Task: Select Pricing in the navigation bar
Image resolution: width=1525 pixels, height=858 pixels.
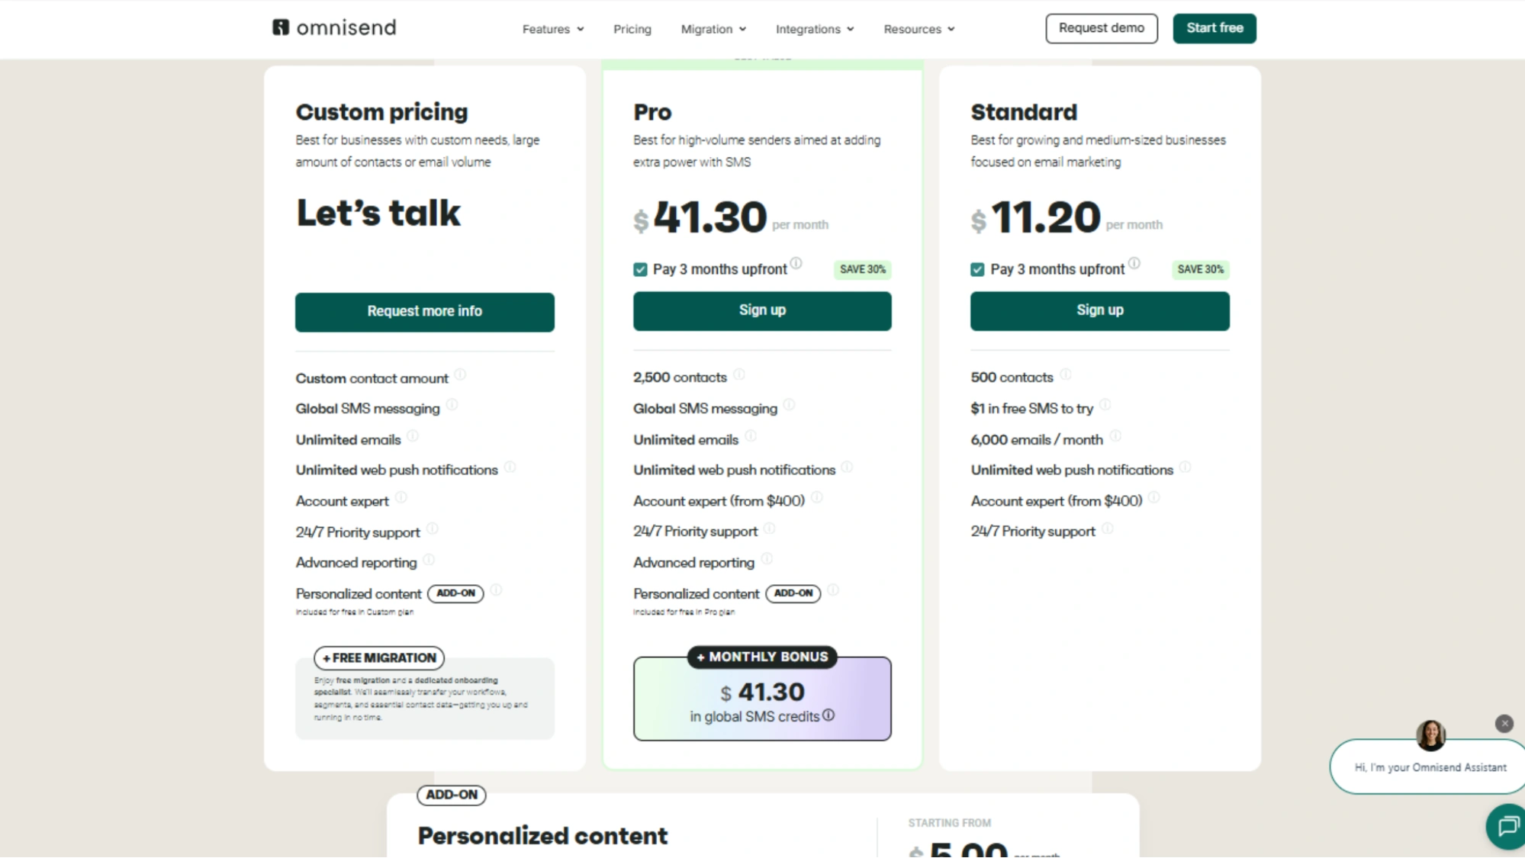Action: tap(632, 29)
